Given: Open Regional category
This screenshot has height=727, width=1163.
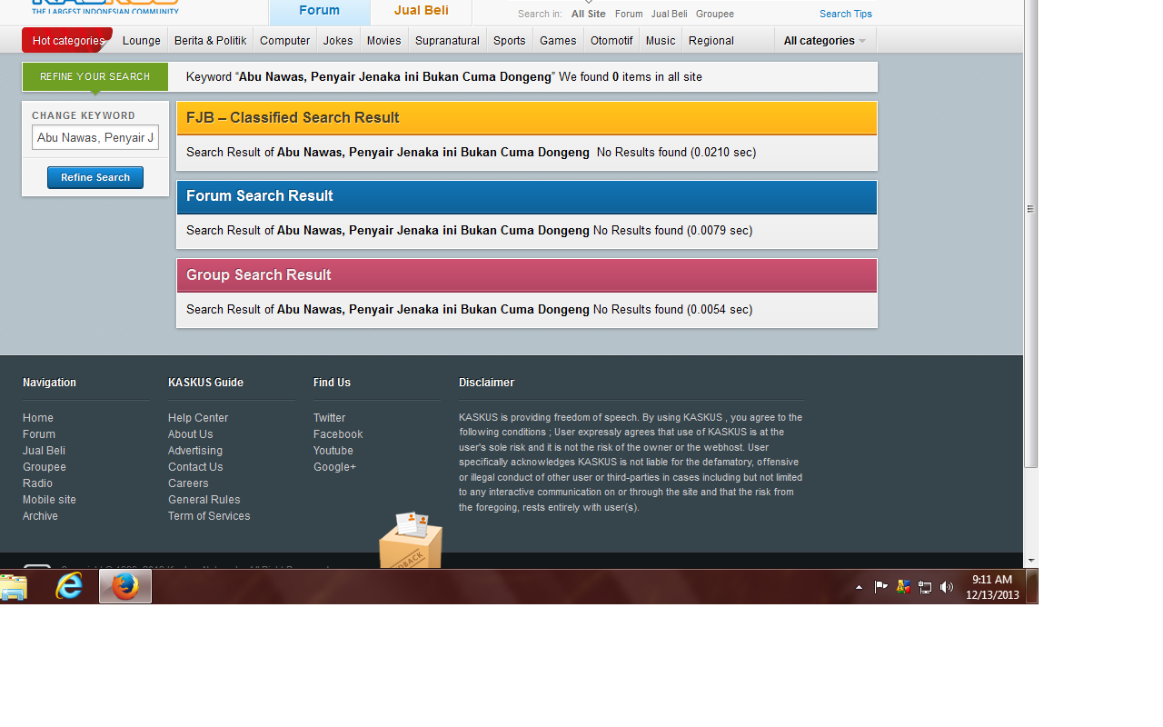Looking at the screenshot, I should click(x=711, y=40).
